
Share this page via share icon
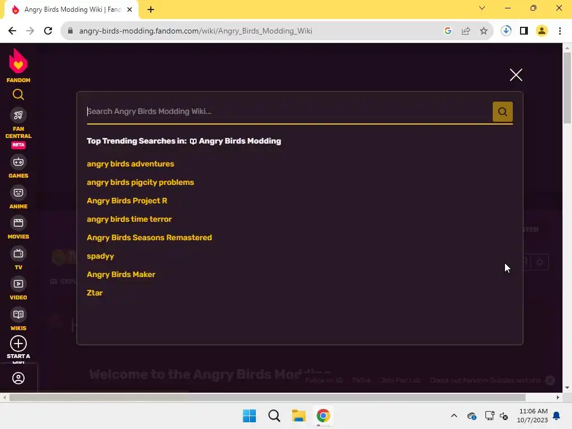click(466, 31)
